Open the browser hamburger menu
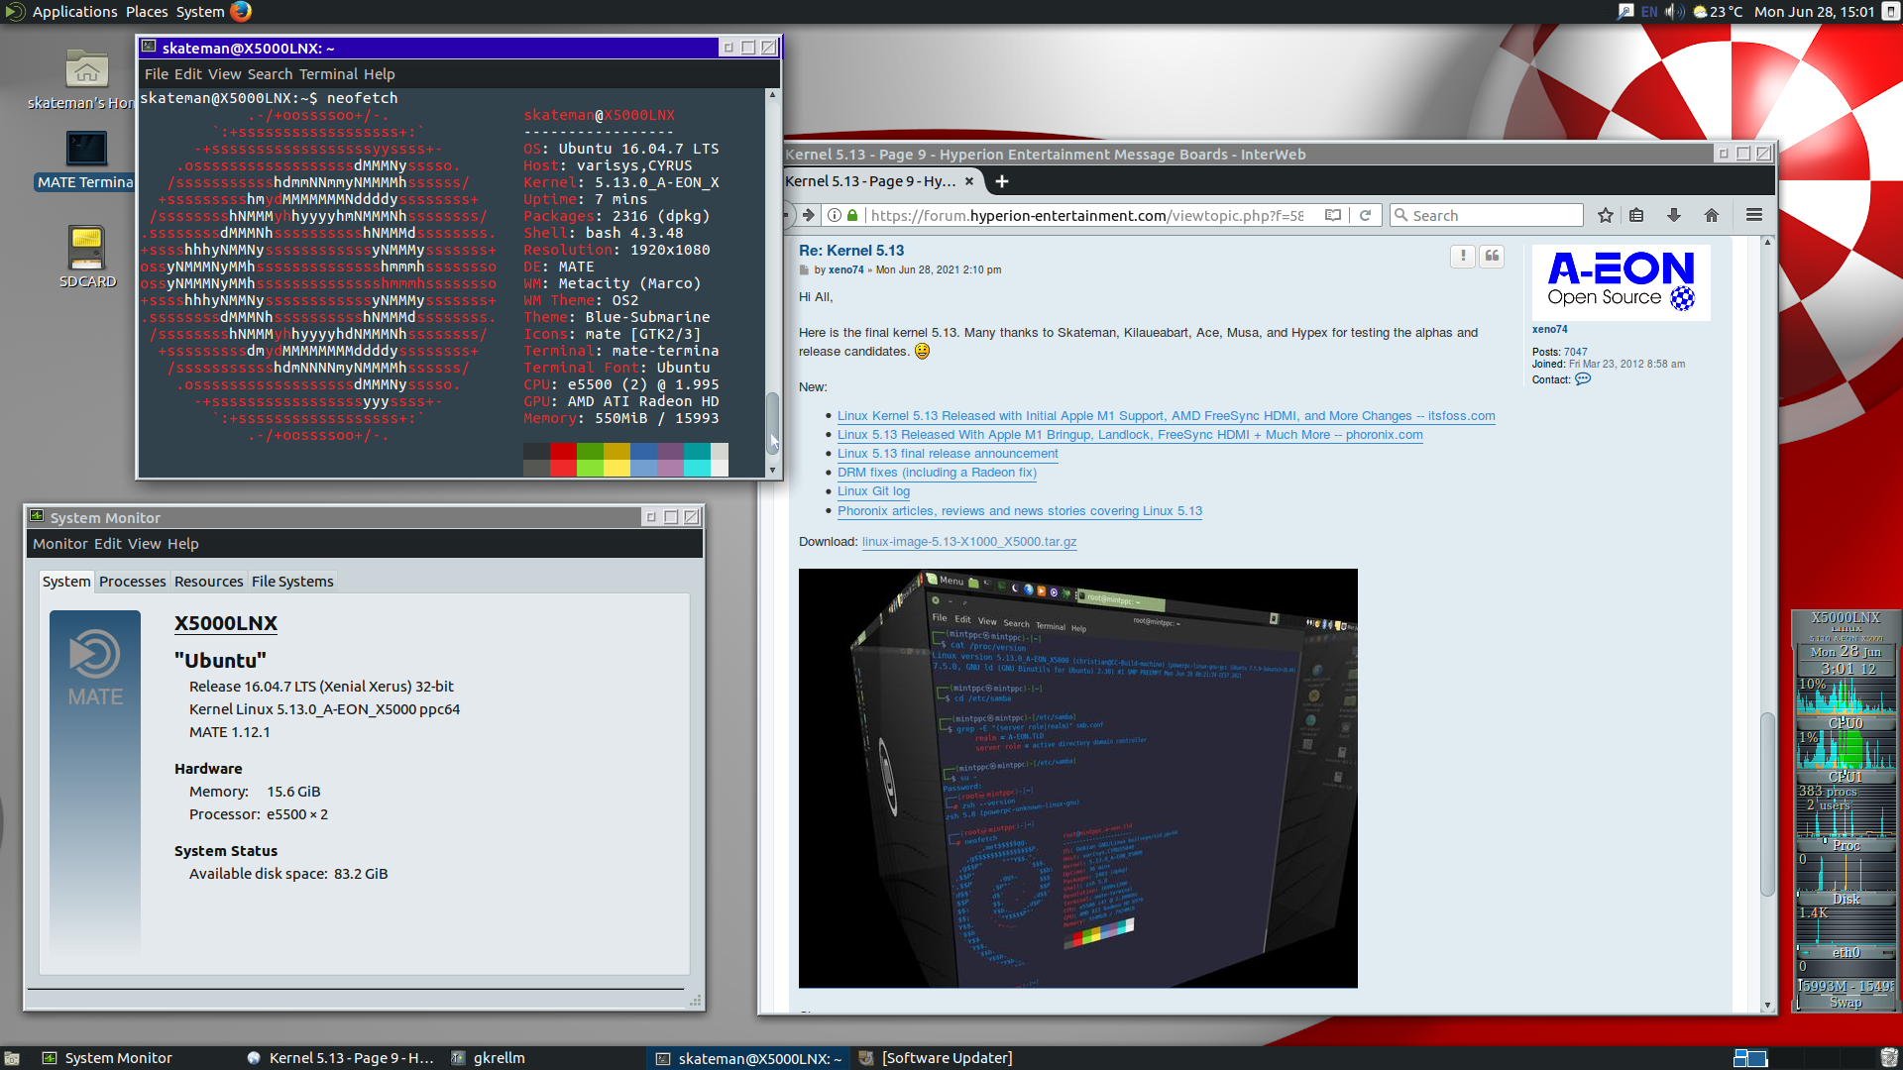 1754,216
